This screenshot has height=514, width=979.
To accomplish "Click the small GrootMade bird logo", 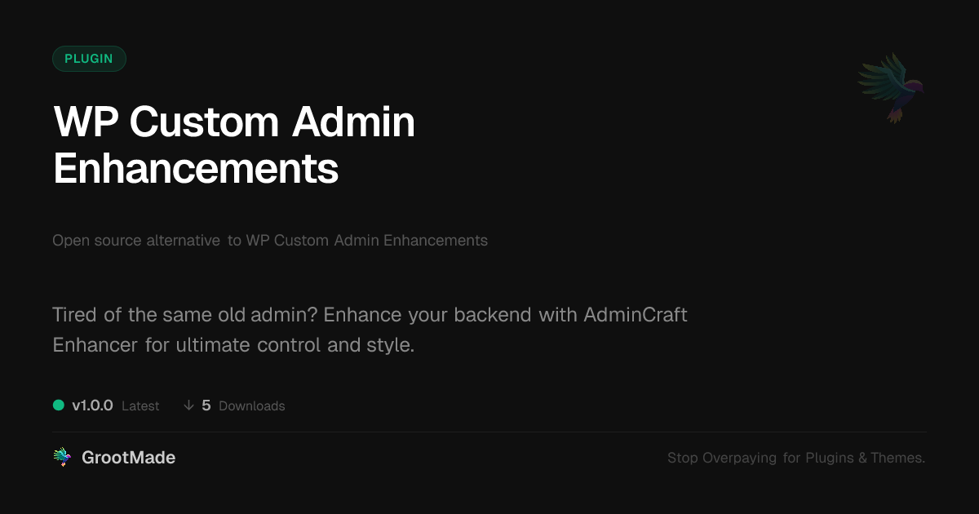I will point(62,458).
